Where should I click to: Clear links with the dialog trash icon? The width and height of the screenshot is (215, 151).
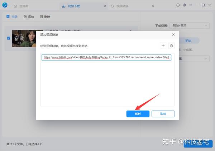point(172,46)
